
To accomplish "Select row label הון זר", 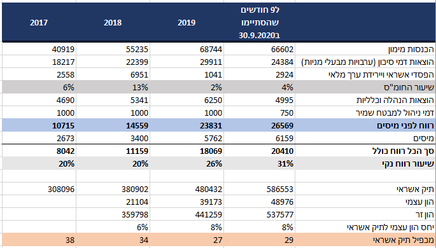I will [425, 215].
